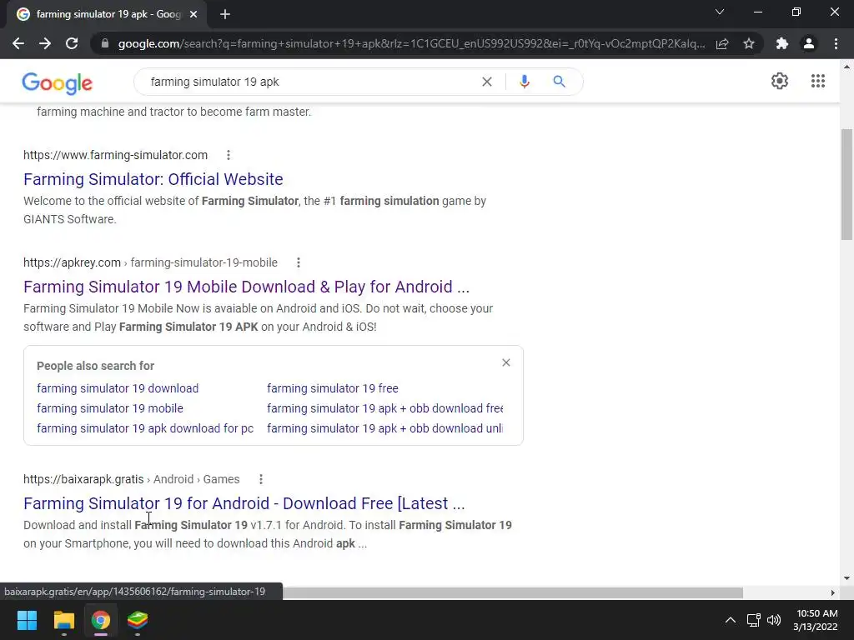The height and width of the screenshot is (640, 854).
Task: Click the https://www.farming-simulator.com URL text
Action: [x=115, y=155]
